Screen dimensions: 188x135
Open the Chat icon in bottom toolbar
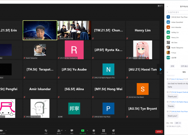click(x=72, y=131)
